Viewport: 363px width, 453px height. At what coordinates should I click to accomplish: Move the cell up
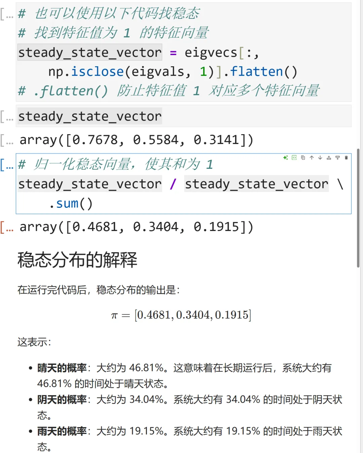312,157
